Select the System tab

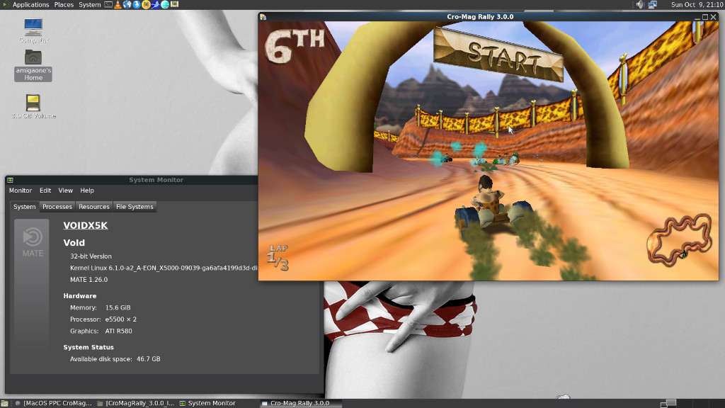point(25,207)
